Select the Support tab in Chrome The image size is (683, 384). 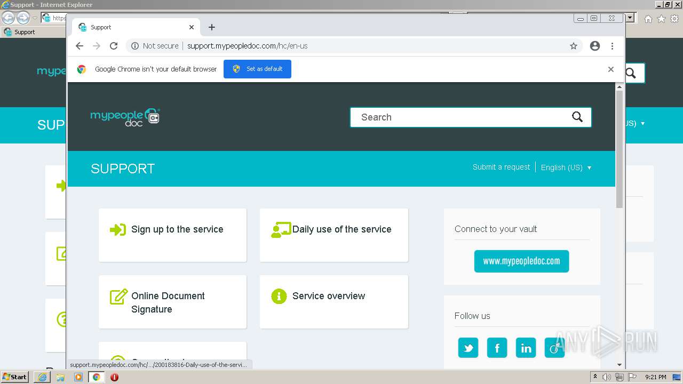coord(136,27)
